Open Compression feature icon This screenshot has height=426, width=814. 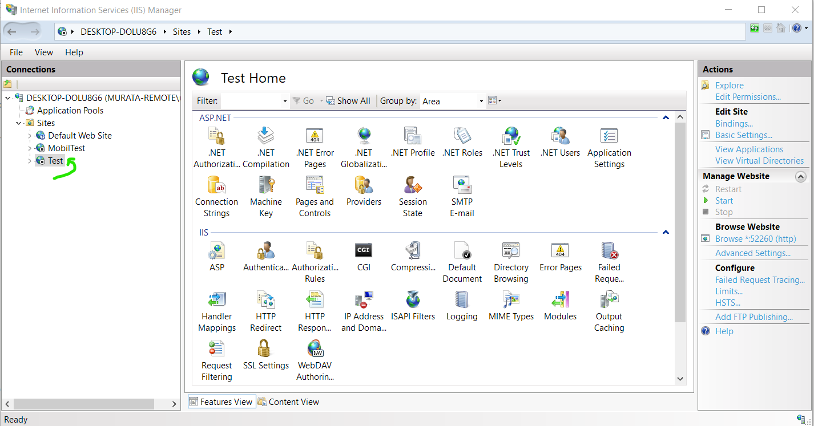click(x=413, y=250)
